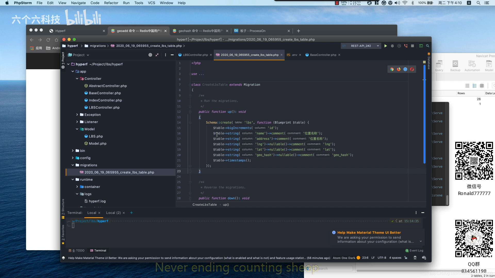
Task: Click the Debug bug icon
Action: (x=392, y=46)
